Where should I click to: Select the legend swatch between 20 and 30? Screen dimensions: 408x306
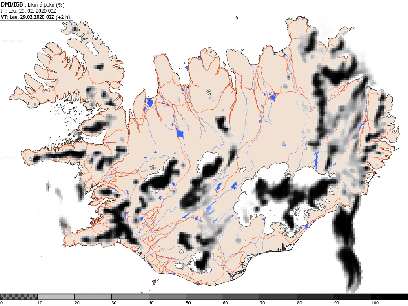coord(93,297)
